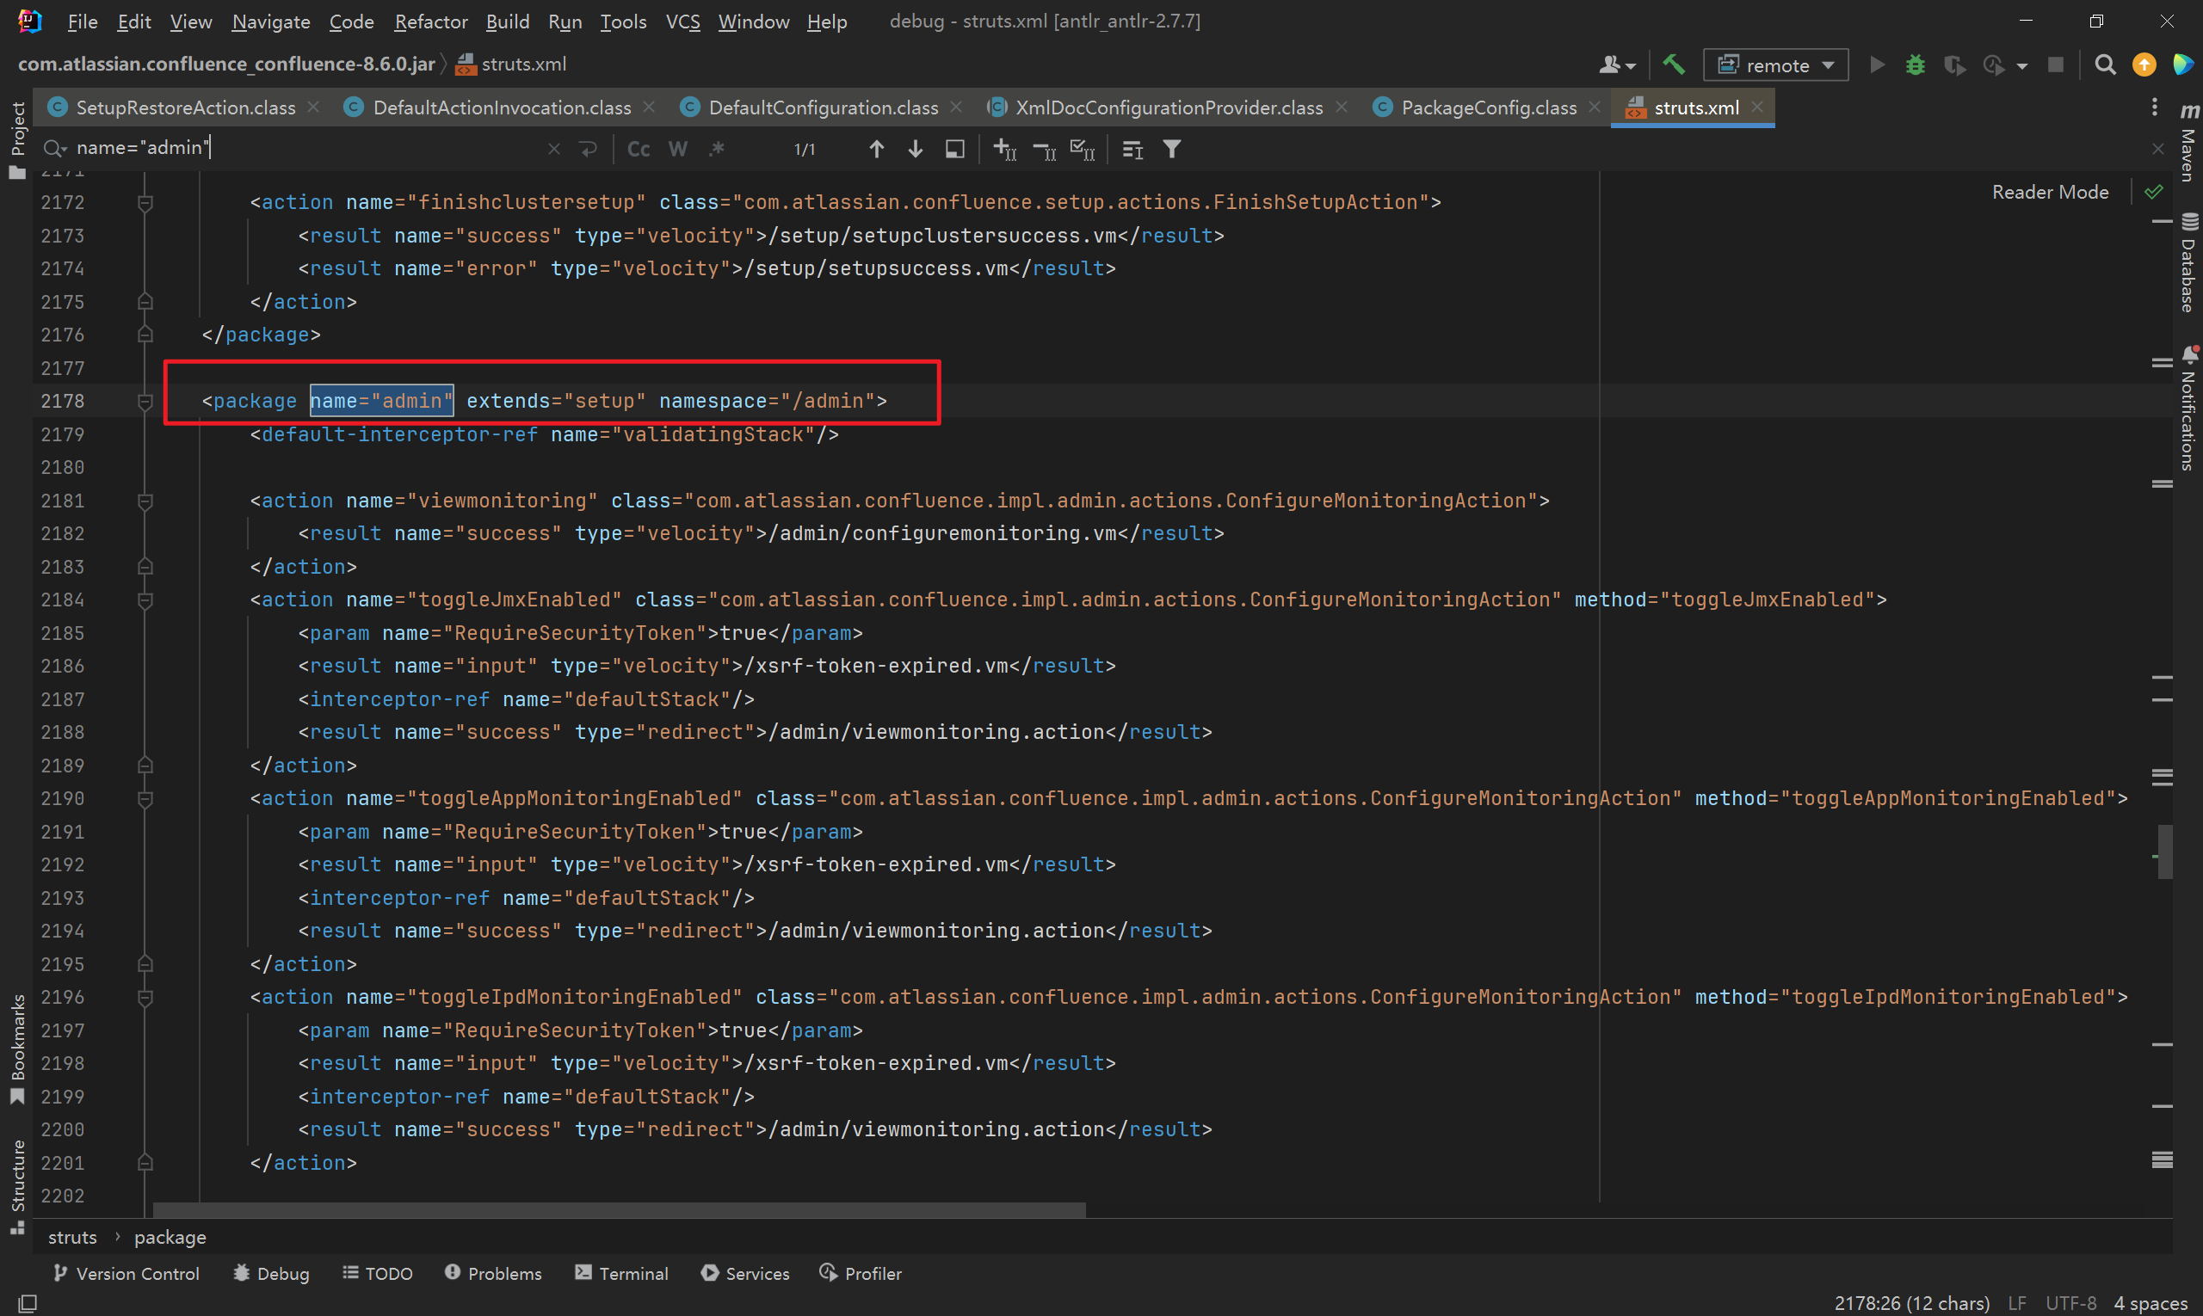
Task: Toggle whole Words (W) search option
Action: [678, 149]
